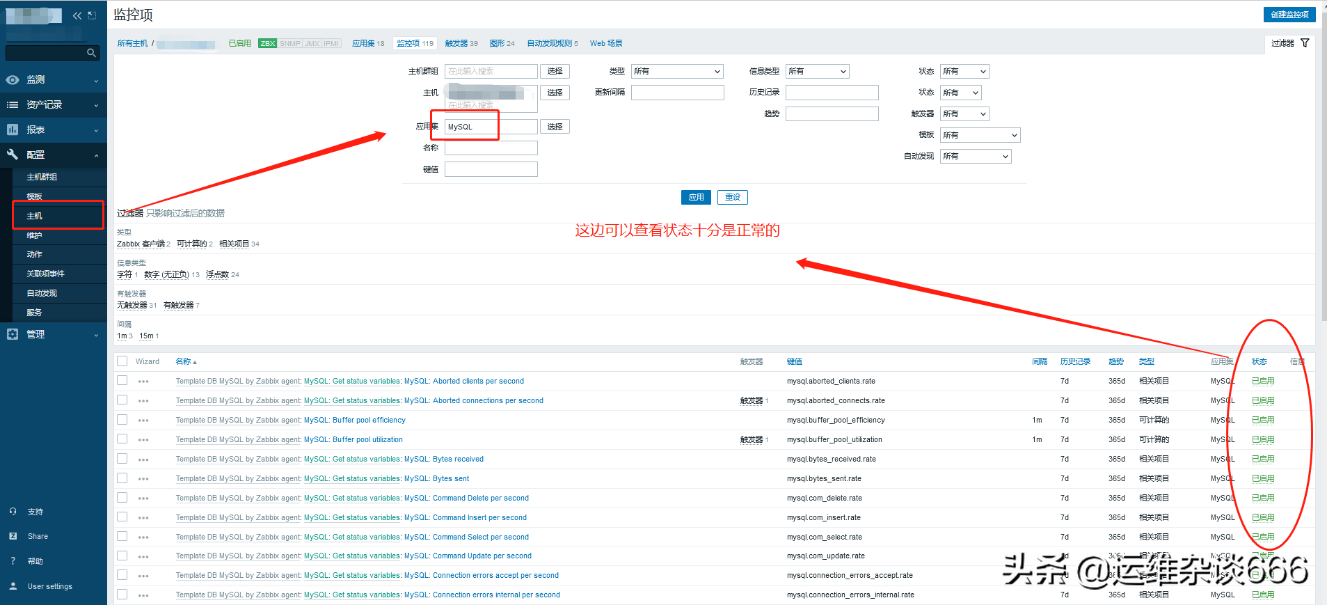Open the Web 场景 tab
Viewport: 1327px width, 605px height.
[606, 43]
